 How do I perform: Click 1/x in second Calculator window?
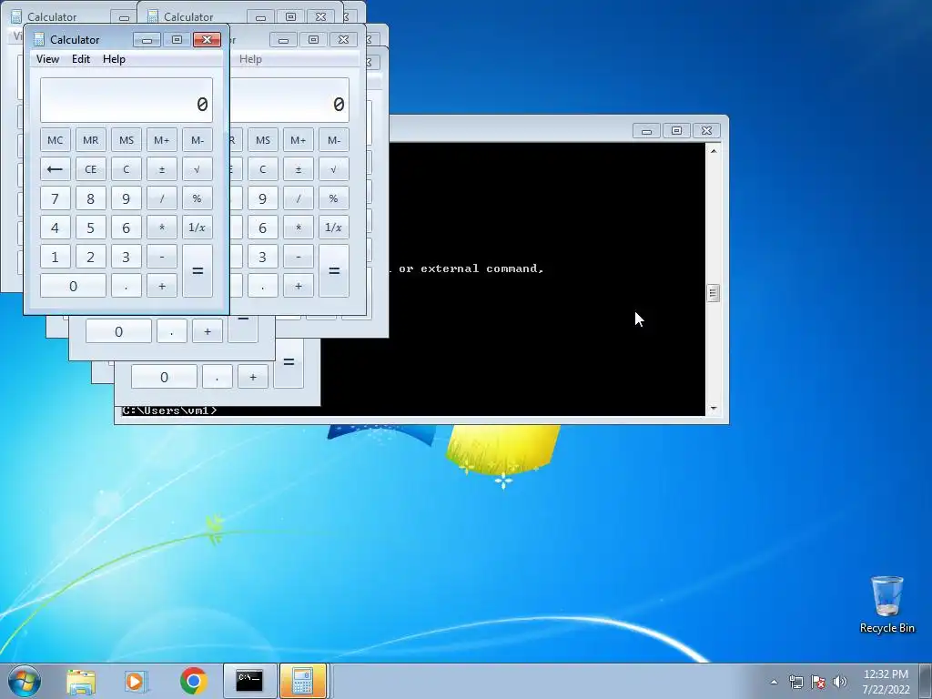coord(334,228)
